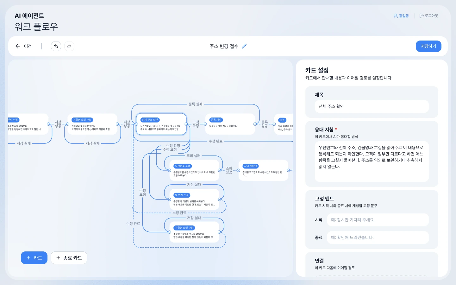This screenshot has height=285, width=456.
Task: Click the output port of 건물명·호실 수집 card
Action: (117, 124)
